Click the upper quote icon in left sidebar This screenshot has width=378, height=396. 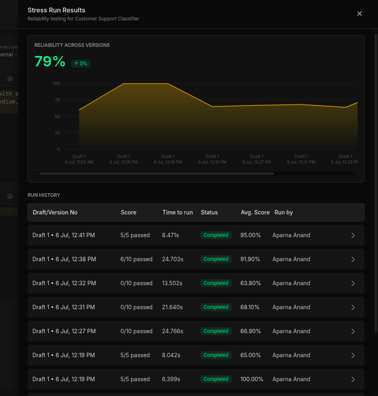coord(10,79)
